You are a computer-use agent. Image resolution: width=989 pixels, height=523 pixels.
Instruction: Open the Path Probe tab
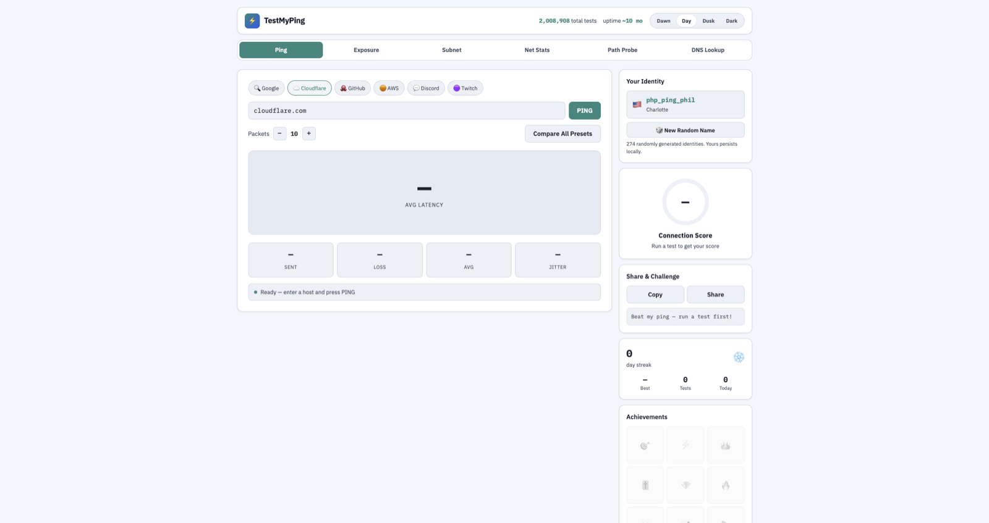point(622,50)
